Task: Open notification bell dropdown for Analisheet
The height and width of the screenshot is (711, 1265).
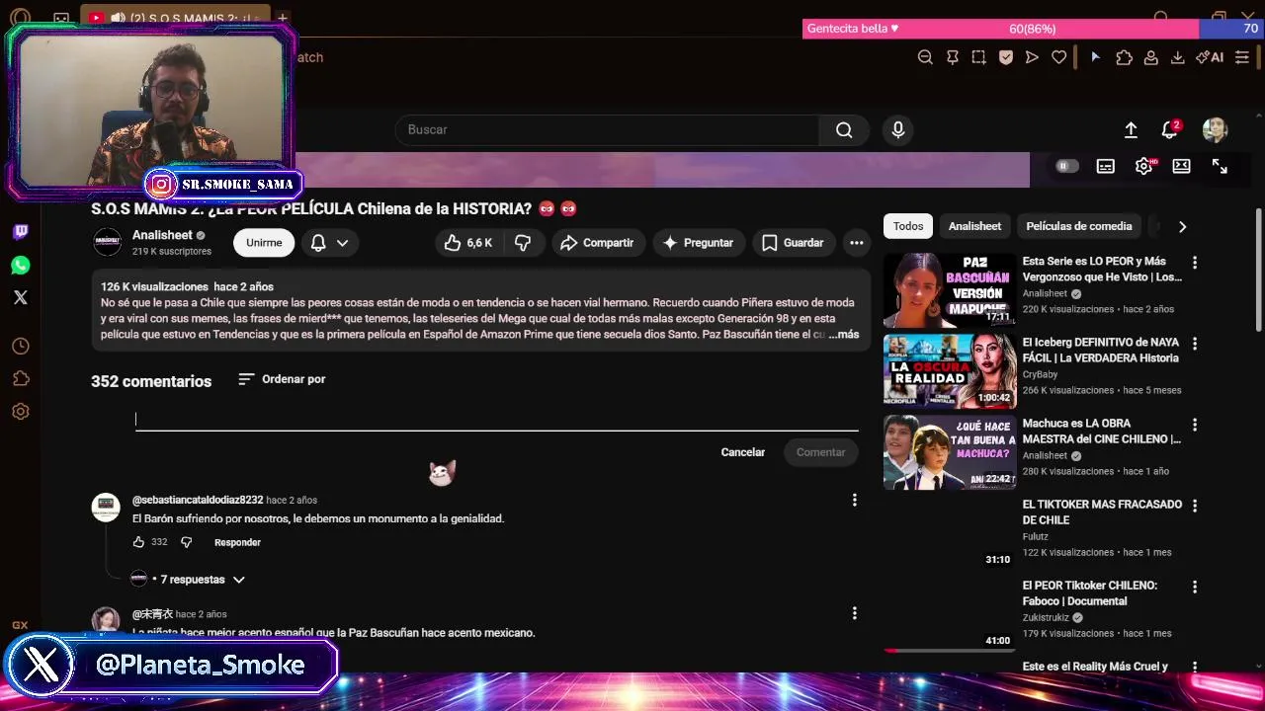Action: tap(329, 243)
